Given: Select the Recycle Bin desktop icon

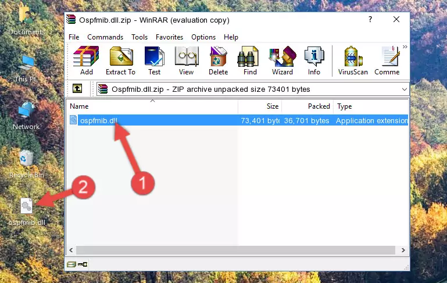Looking at the screenshot, I should click(27, 164).
